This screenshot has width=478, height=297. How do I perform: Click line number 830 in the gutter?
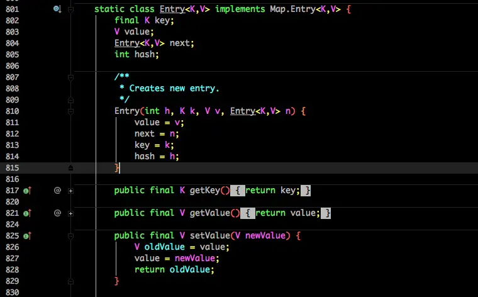[12, 293]
